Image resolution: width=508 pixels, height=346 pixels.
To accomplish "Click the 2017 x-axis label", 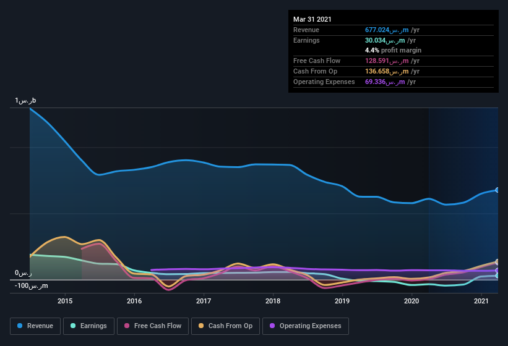I will coord(204,301).
